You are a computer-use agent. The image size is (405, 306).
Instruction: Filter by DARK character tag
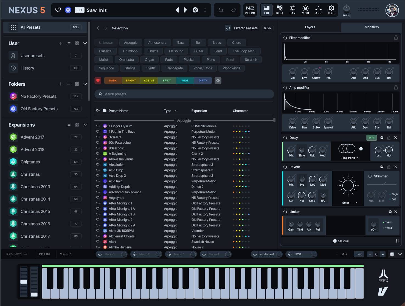pos(113,81)
